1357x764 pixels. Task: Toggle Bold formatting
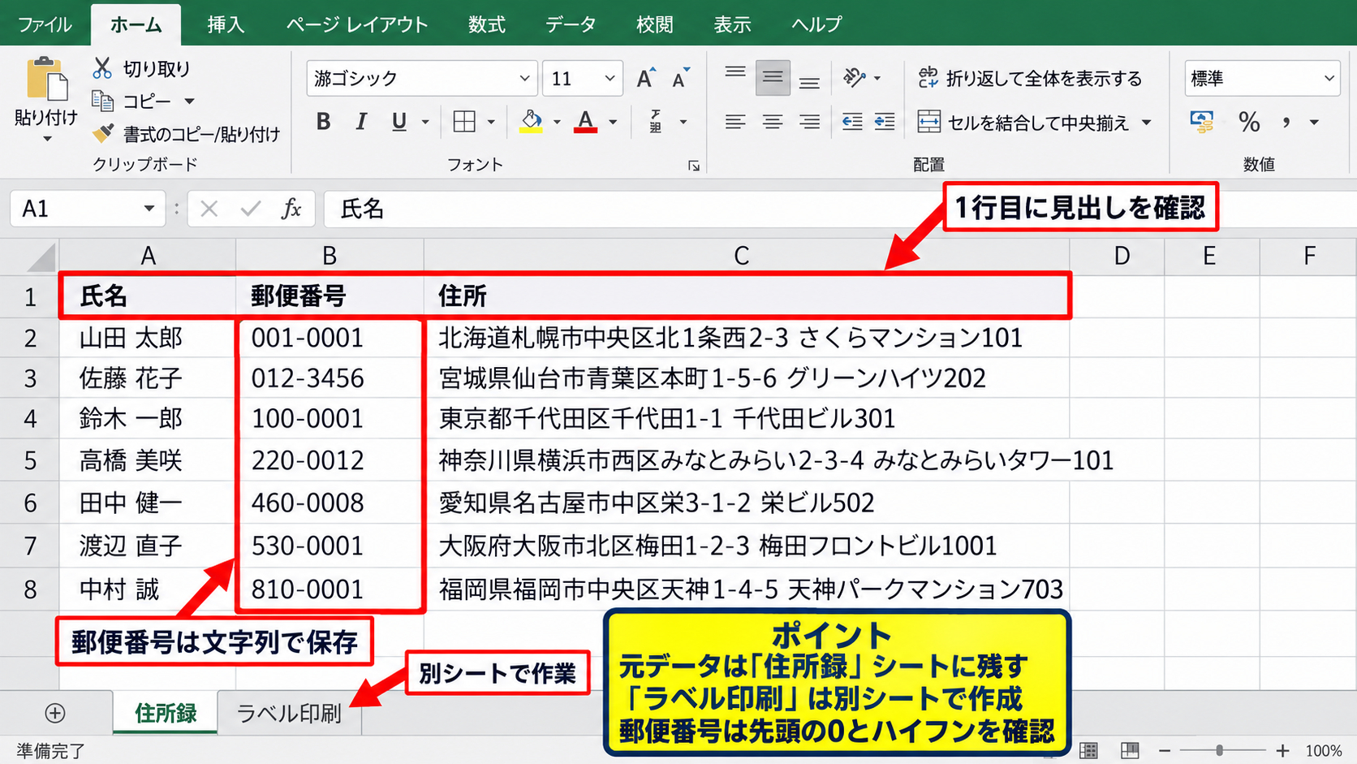point(323,122)
